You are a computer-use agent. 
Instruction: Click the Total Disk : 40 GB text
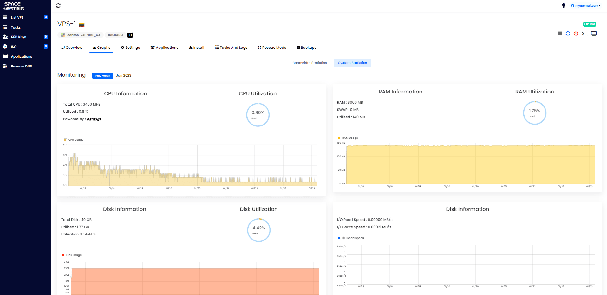76,220
